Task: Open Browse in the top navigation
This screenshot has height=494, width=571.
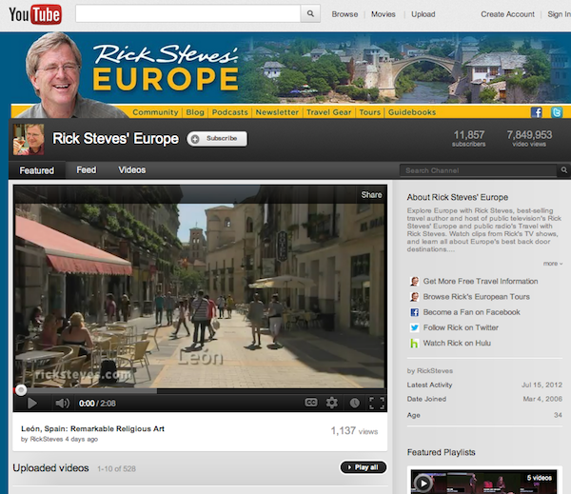Action: pos(345,14)
